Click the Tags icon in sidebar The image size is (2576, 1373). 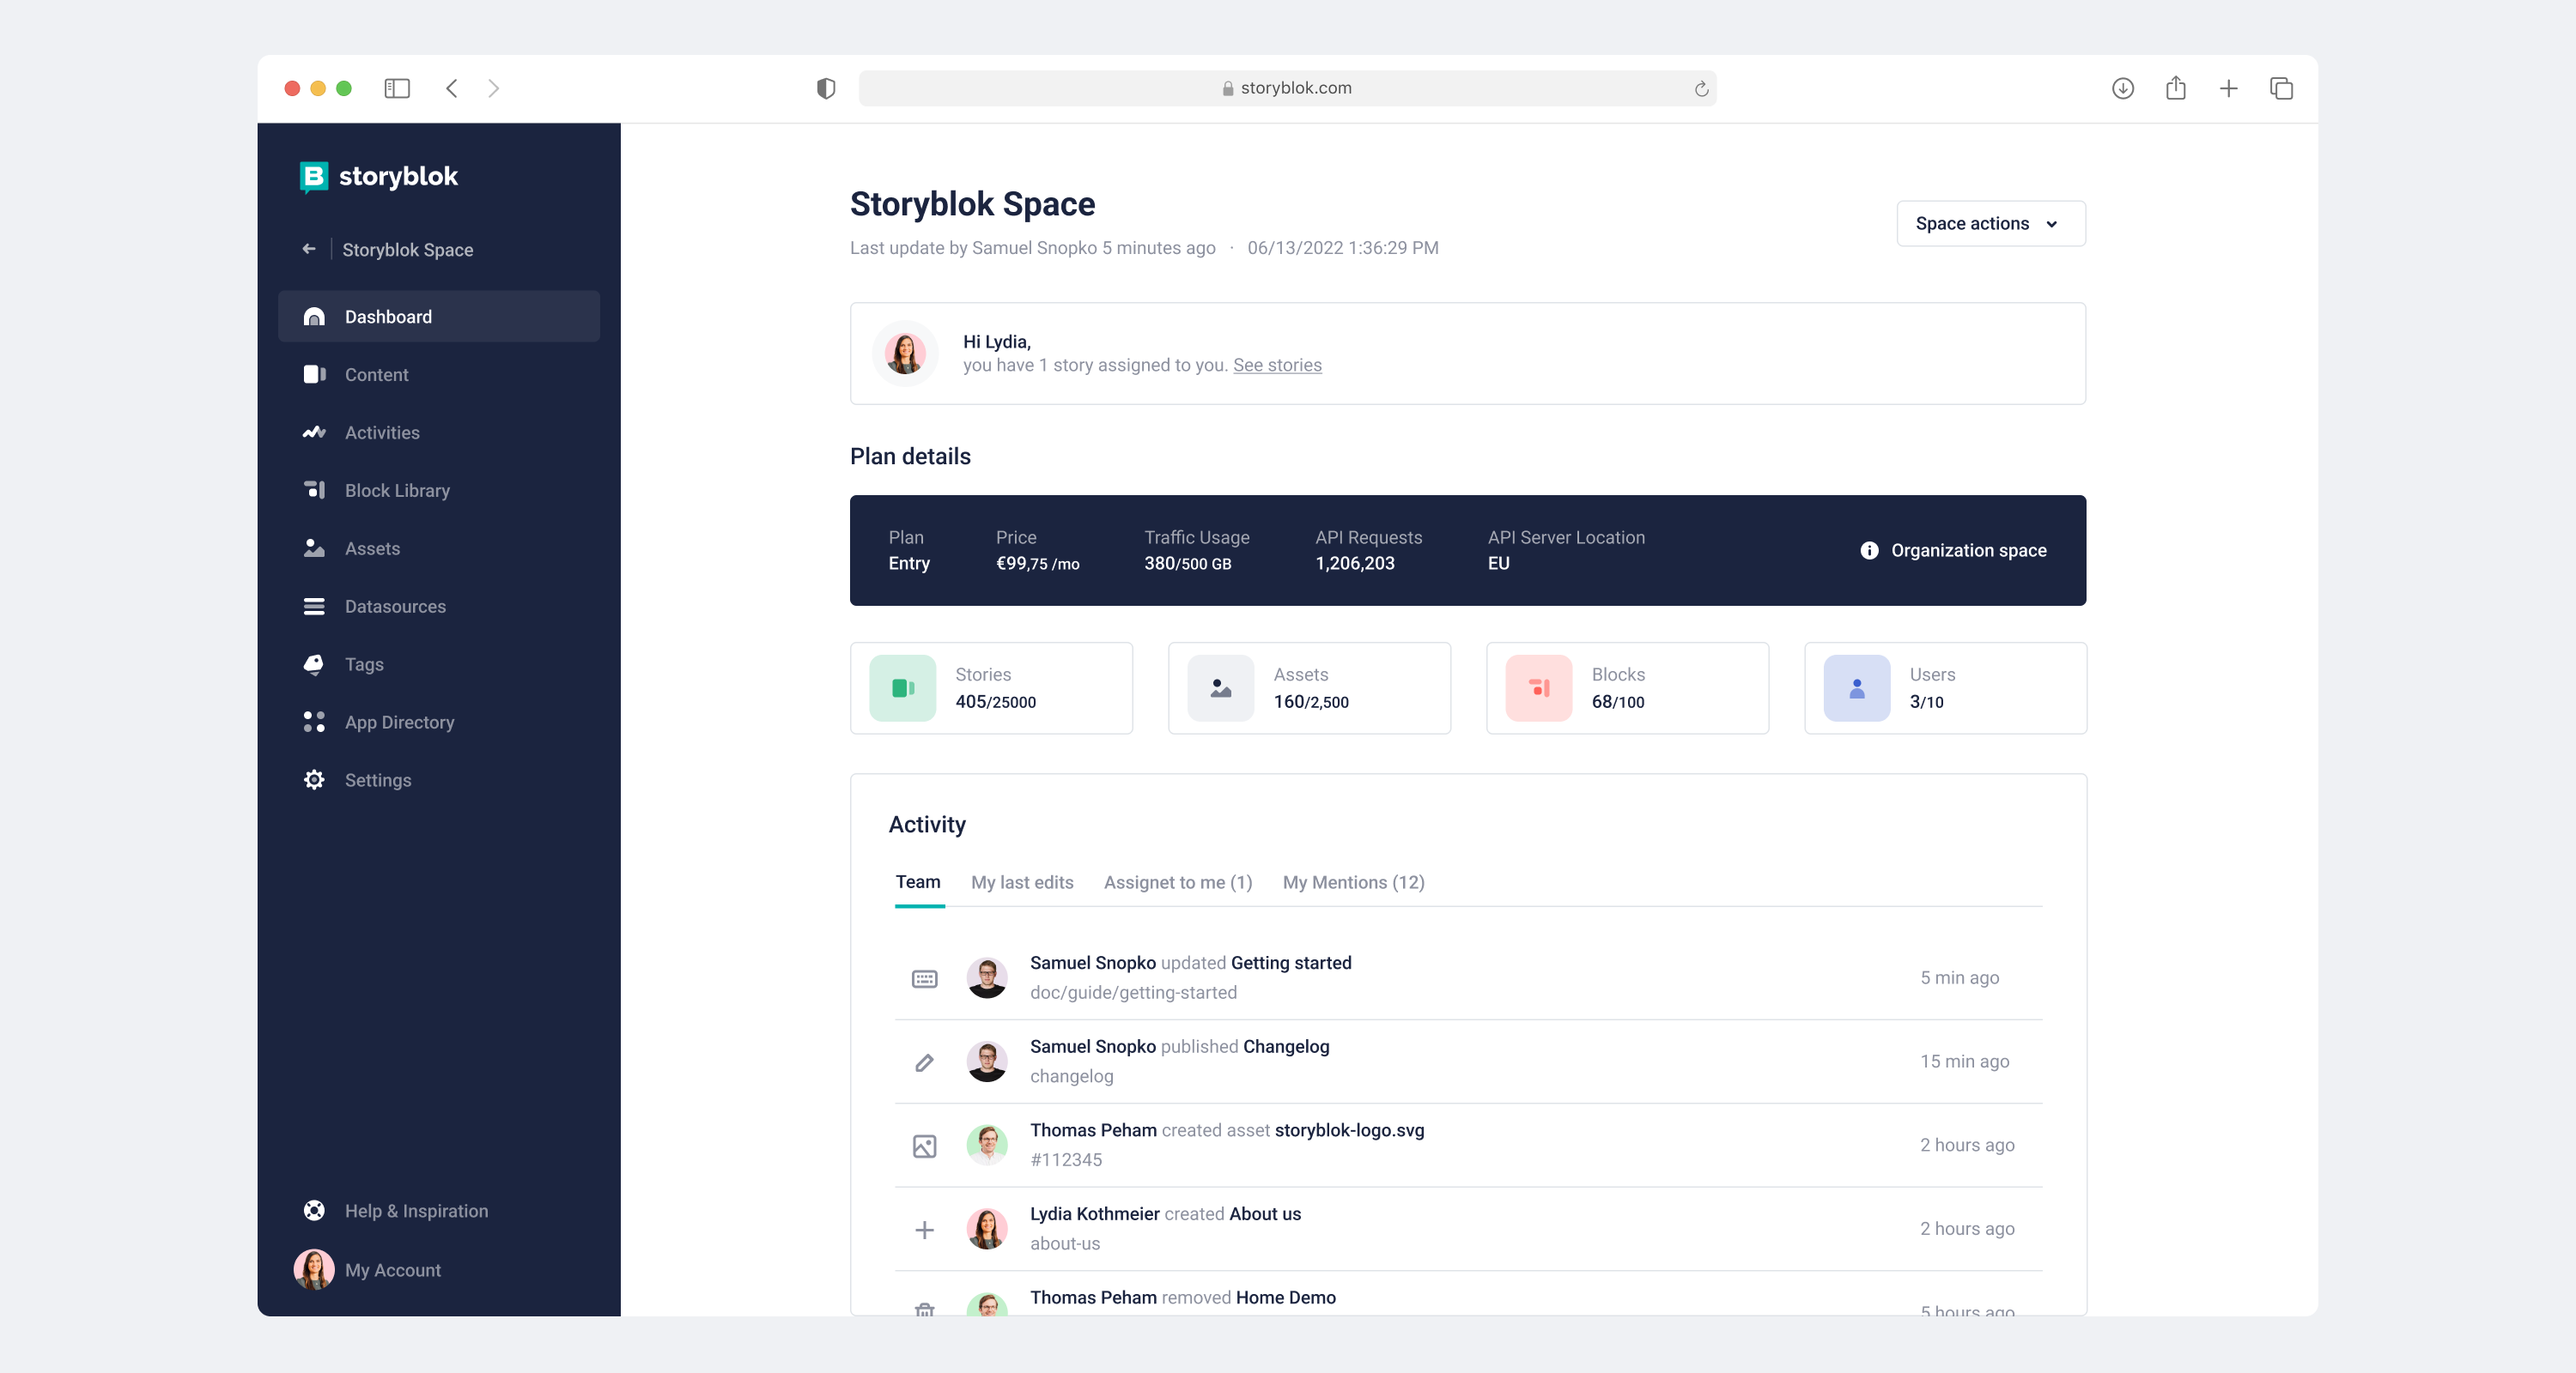pos(315,664)
